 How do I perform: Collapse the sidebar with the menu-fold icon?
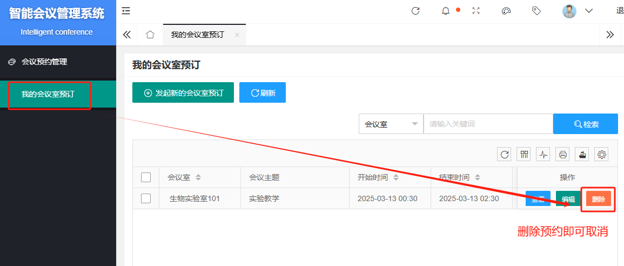coord(126,11)
